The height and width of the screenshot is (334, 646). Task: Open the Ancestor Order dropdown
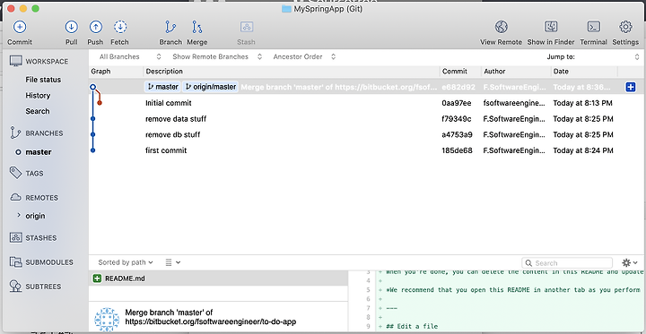tap(304, 56)
